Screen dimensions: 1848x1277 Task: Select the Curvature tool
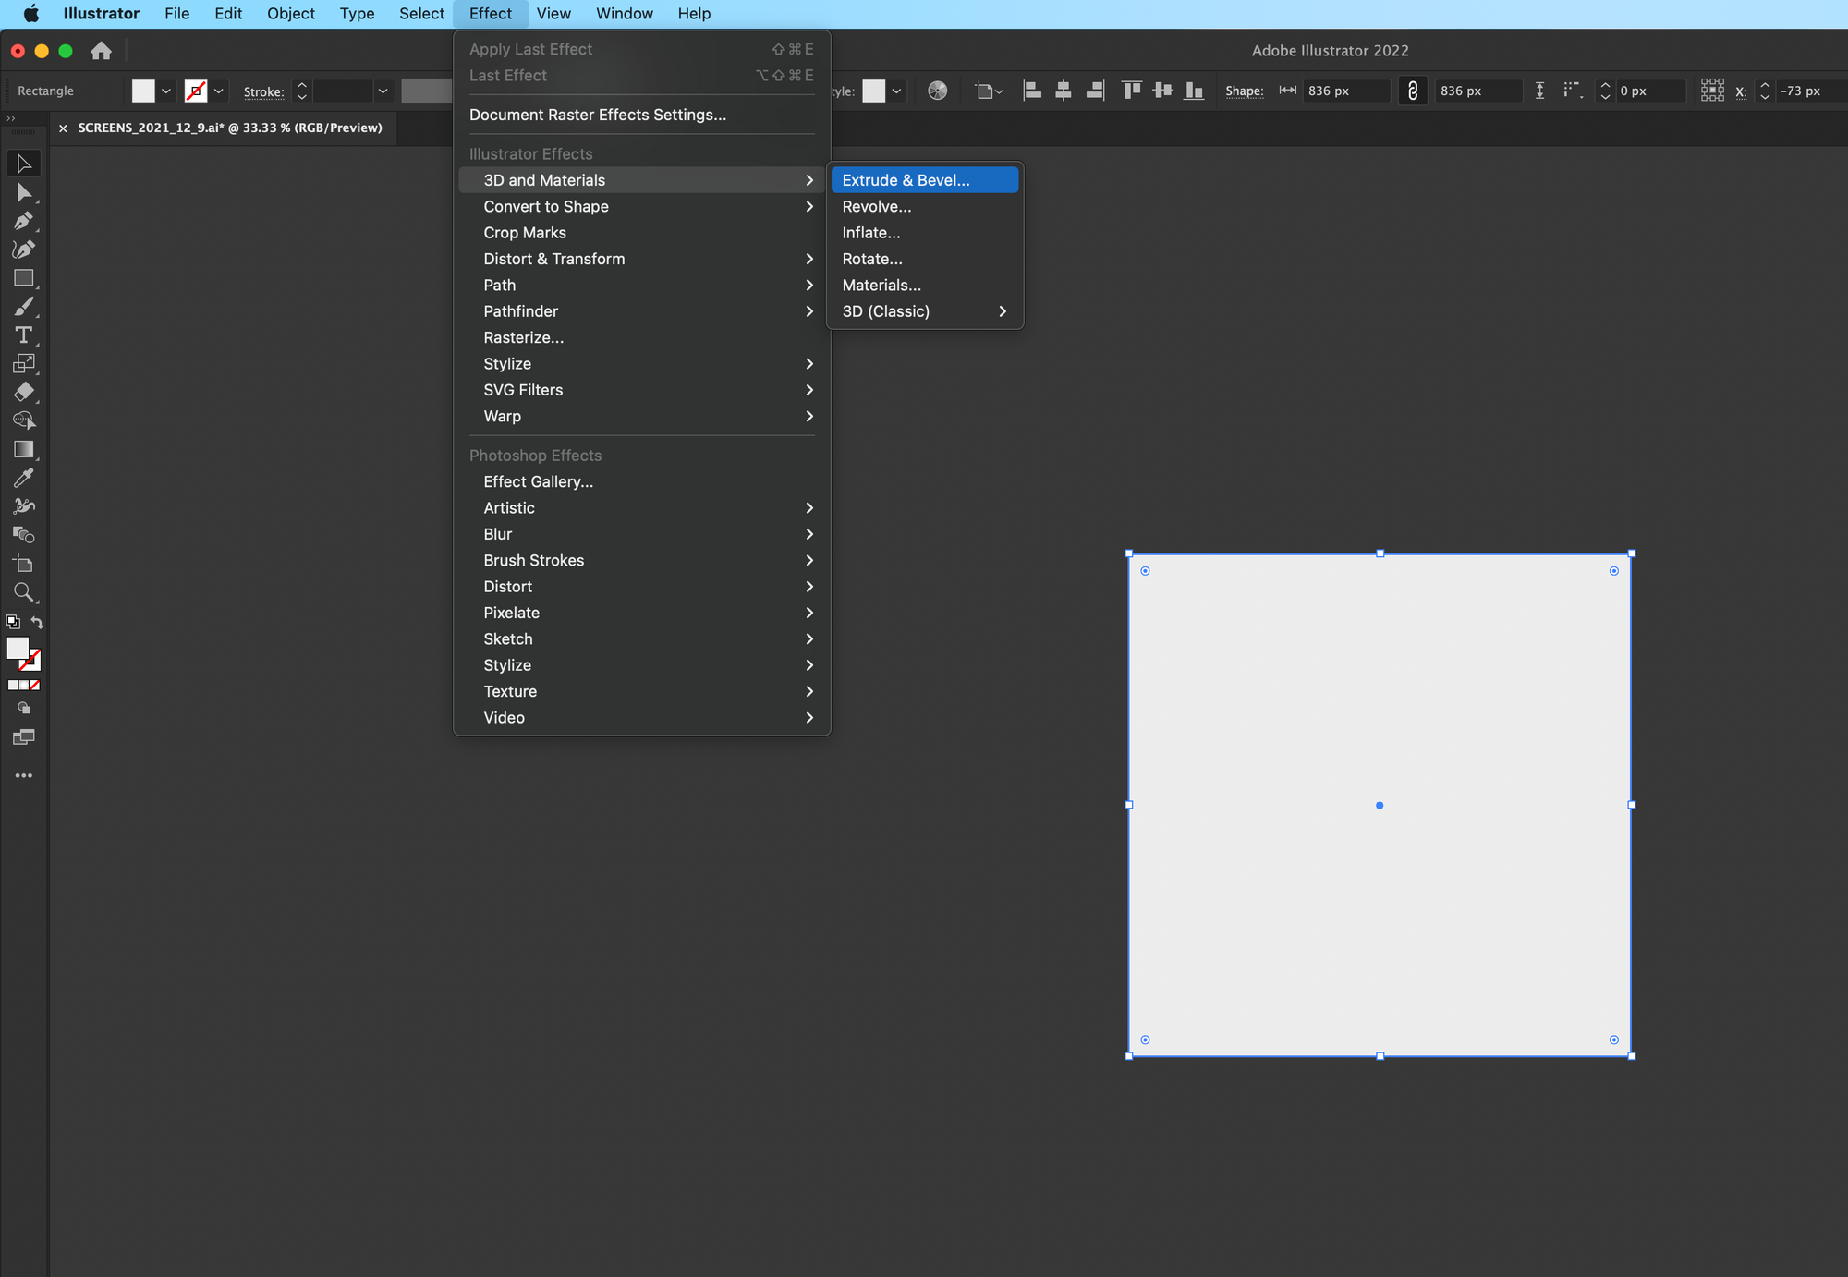(x=24, y=249)
